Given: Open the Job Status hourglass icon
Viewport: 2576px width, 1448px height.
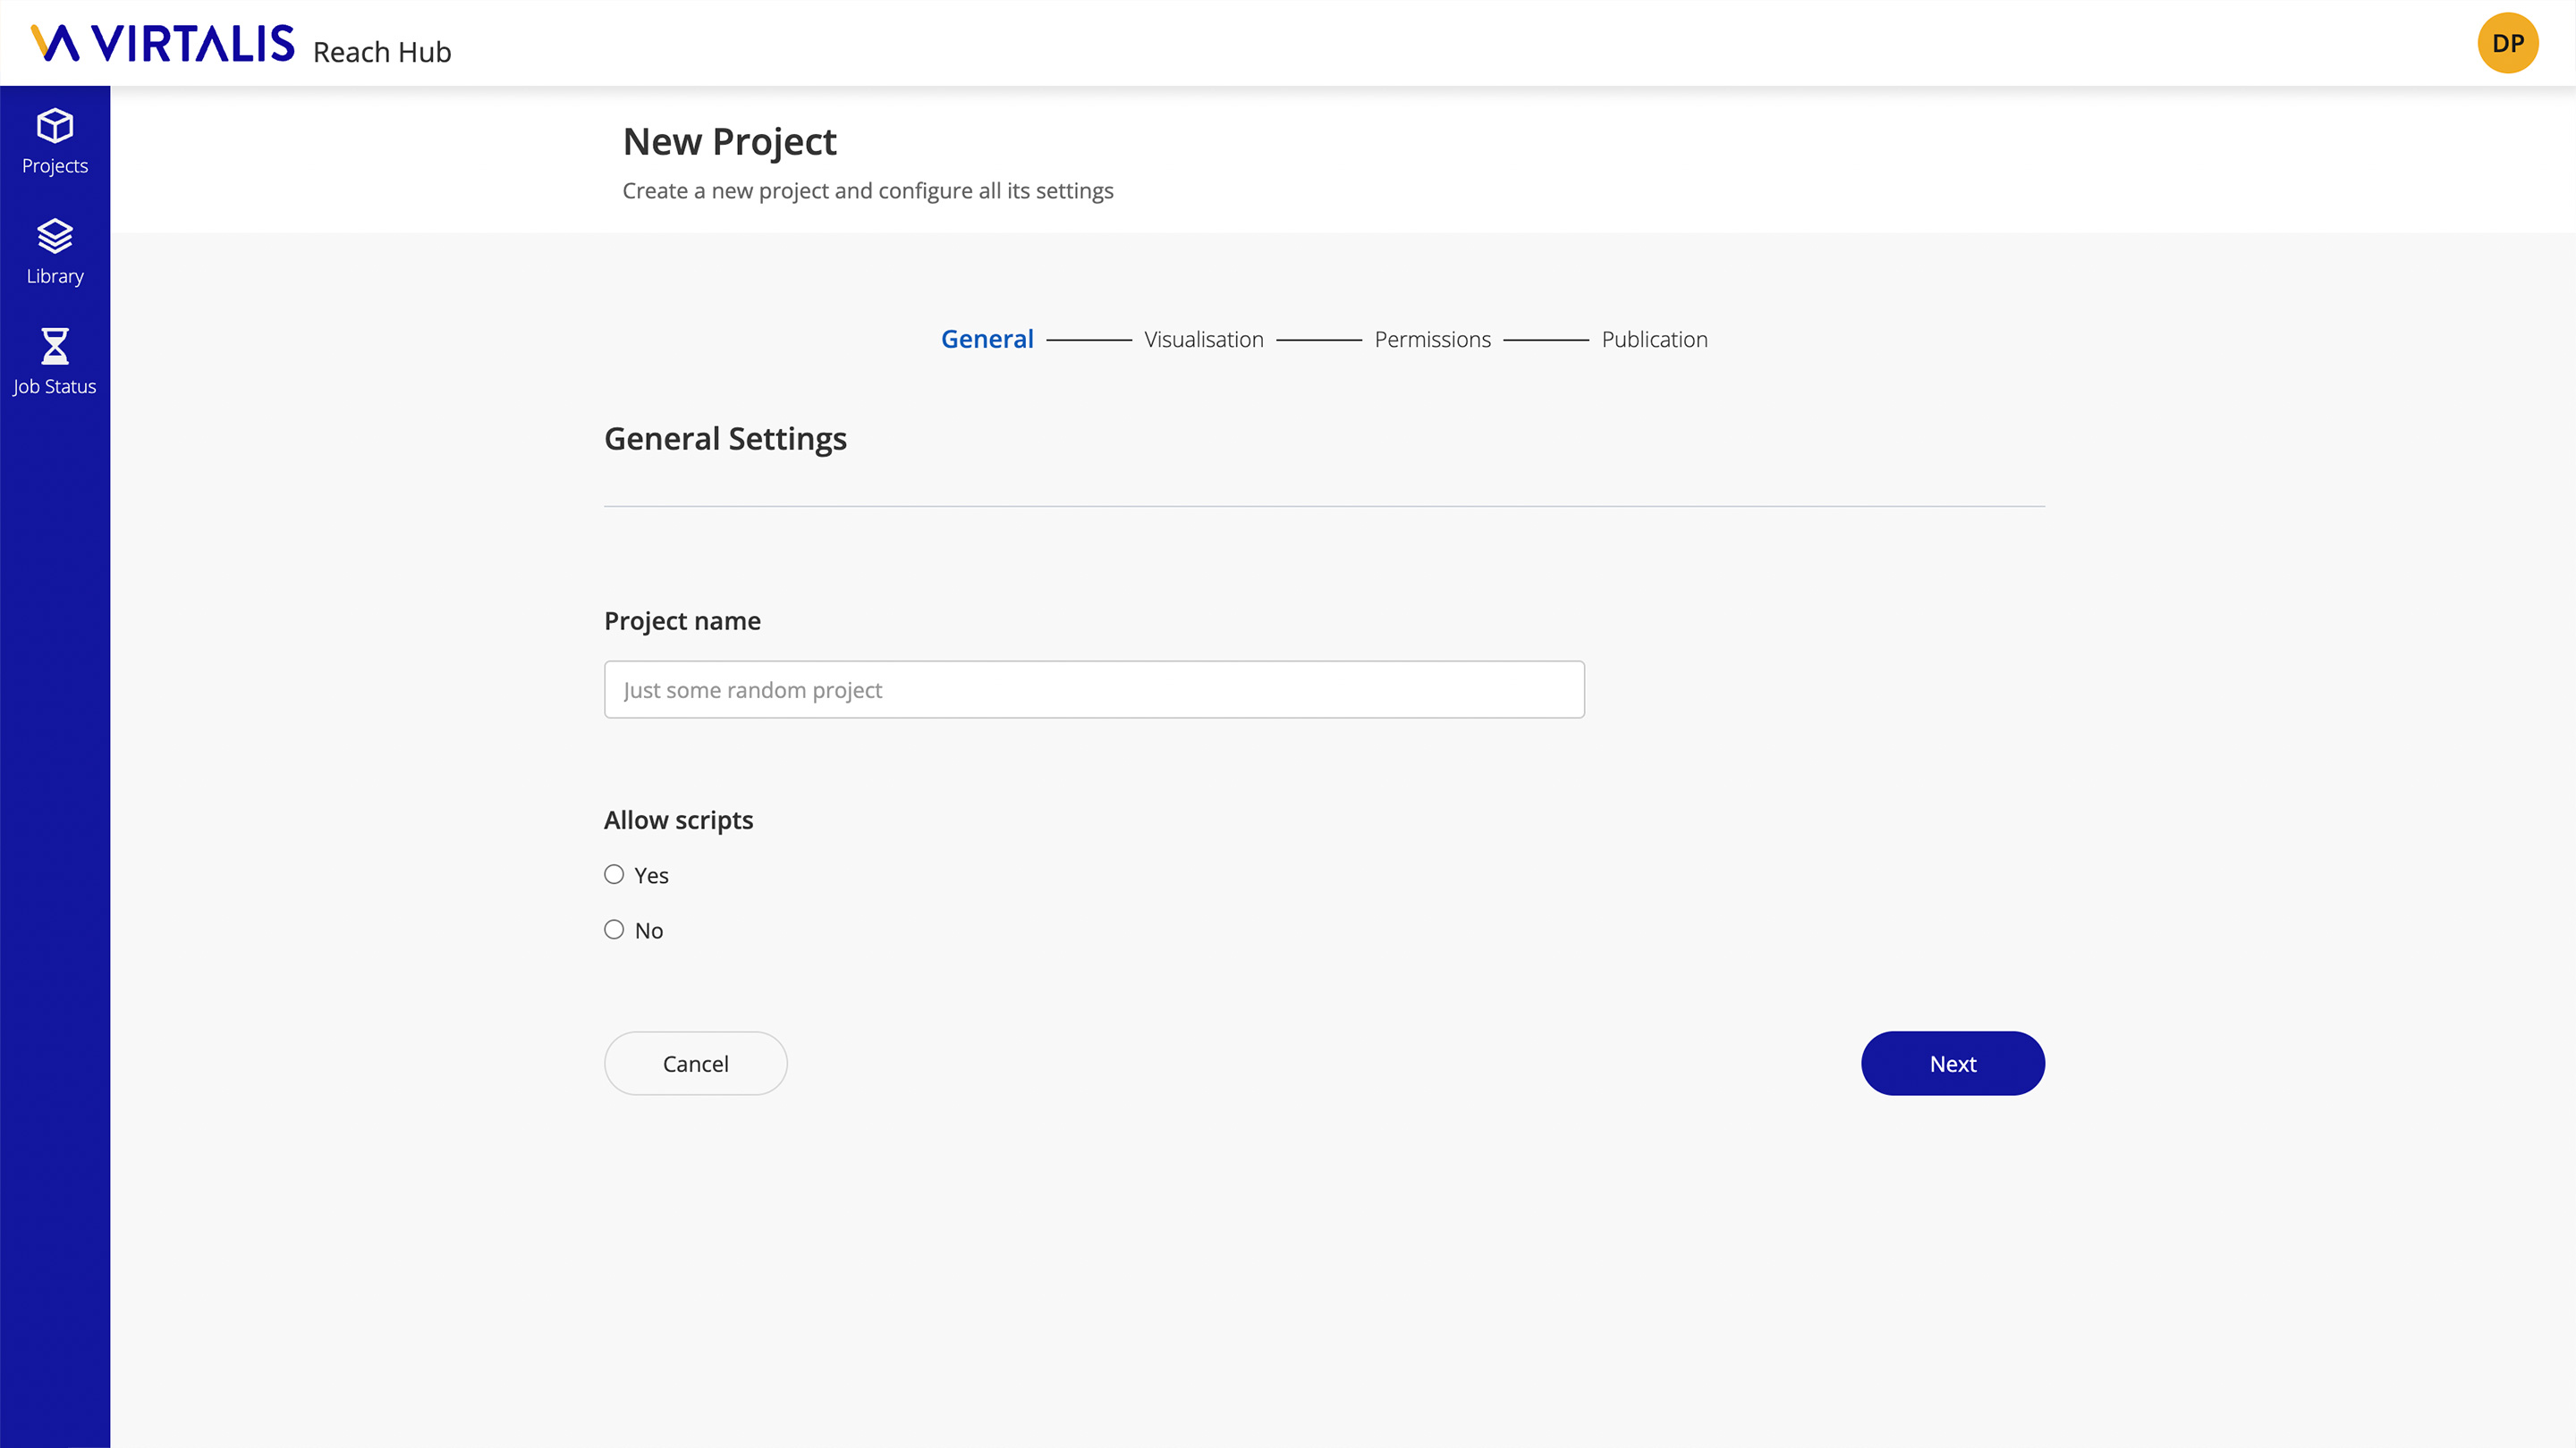Looking at the screenshot, I should point(55,346).
